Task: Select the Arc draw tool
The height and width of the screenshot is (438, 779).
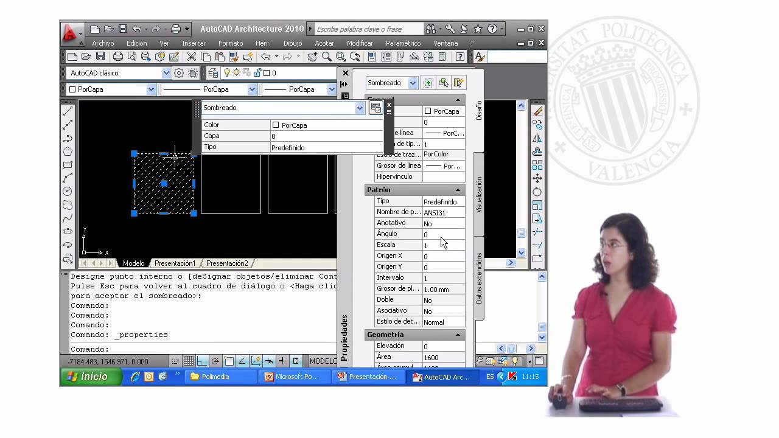Action: point(68,178)
